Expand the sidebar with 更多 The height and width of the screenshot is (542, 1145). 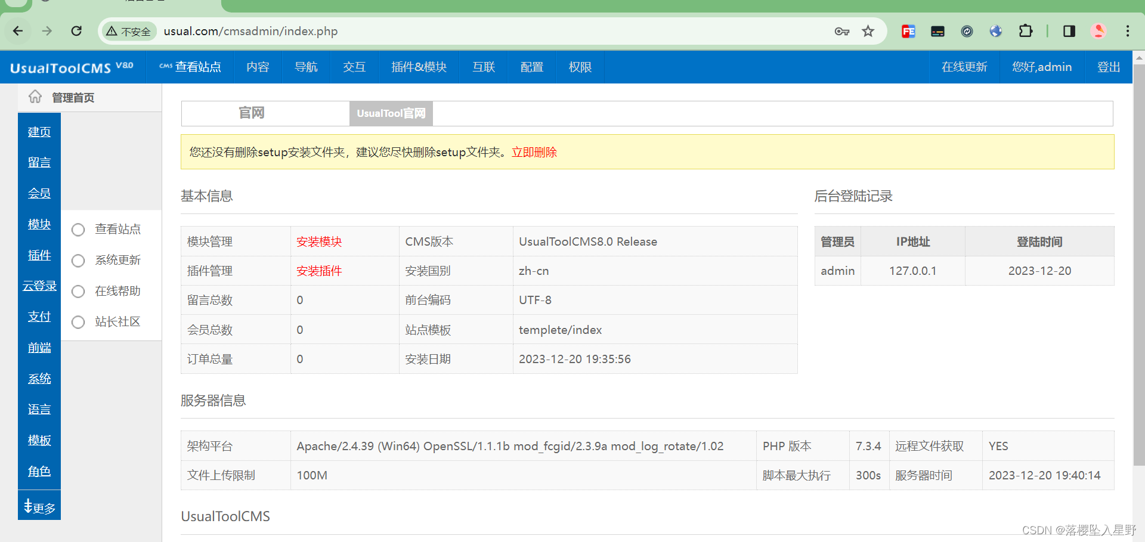39,507
